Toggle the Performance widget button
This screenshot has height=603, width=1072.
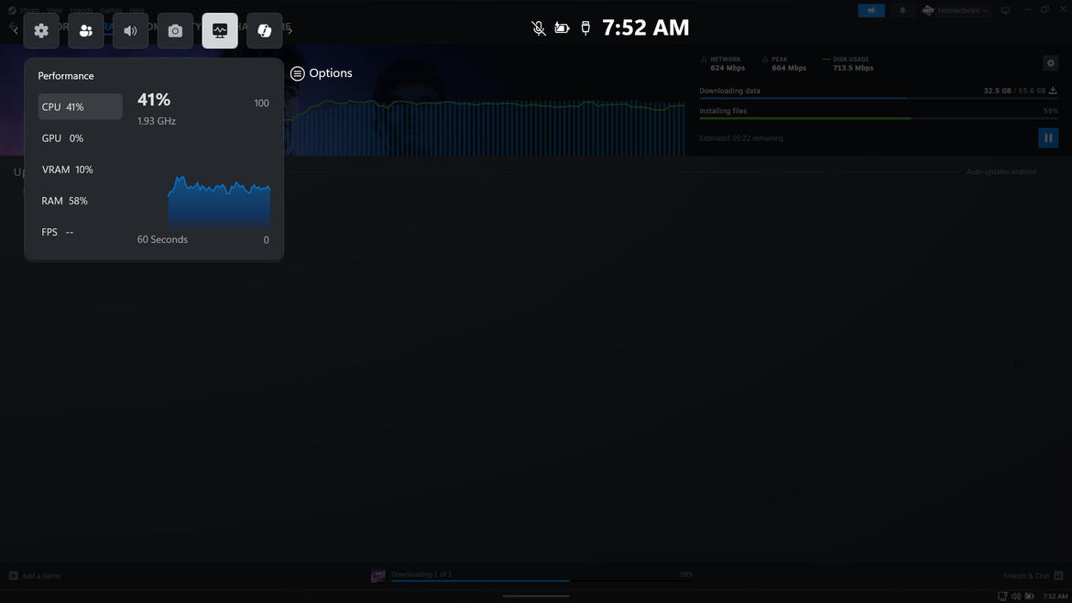220,31
